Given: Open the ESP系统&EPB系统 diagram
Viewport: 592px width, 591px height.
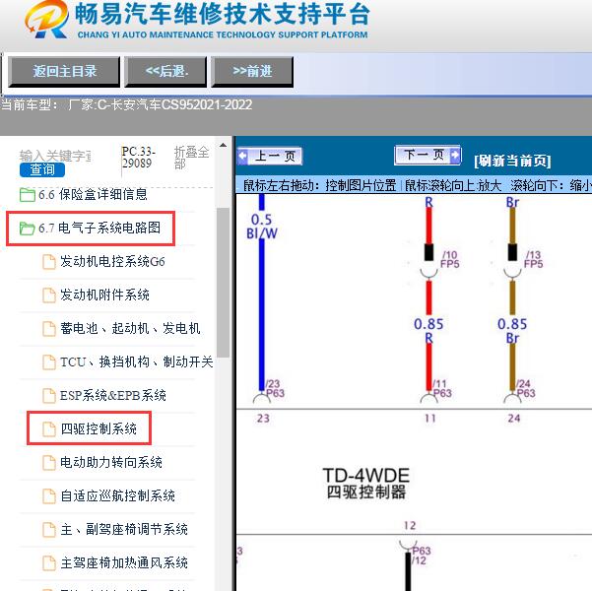Looking at the screenshot, I should tap(113, 395).
